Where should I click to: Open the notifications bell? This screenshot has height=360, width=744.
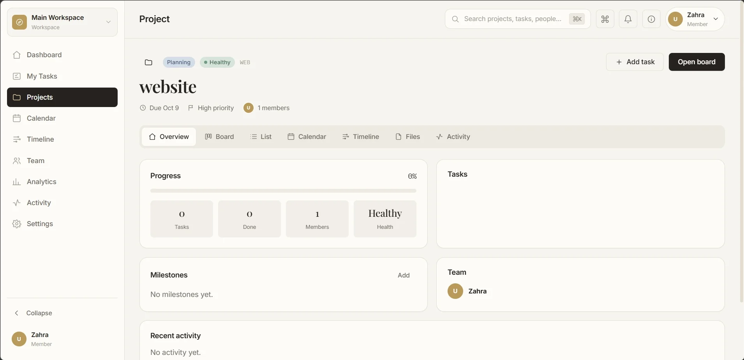628,19
